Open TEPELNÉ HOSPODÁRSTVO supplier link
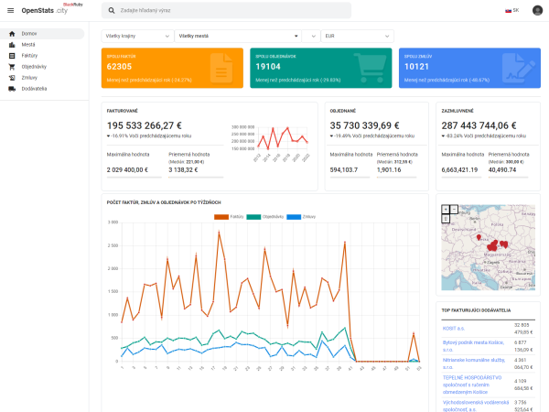The width and height of the screenshot is (549, 412). (472, 385)
